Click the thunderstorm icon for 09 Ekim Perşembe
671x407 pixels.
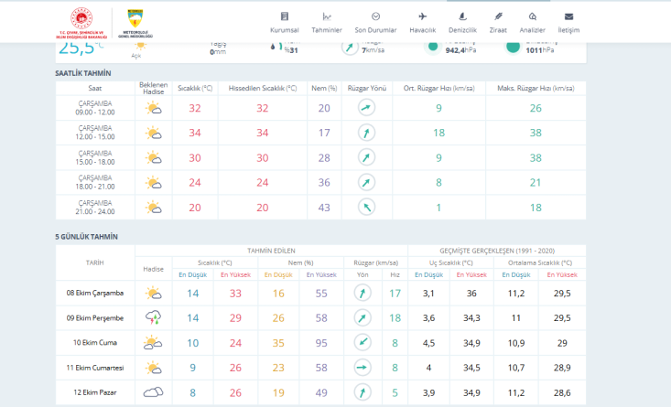pos(153,318)
